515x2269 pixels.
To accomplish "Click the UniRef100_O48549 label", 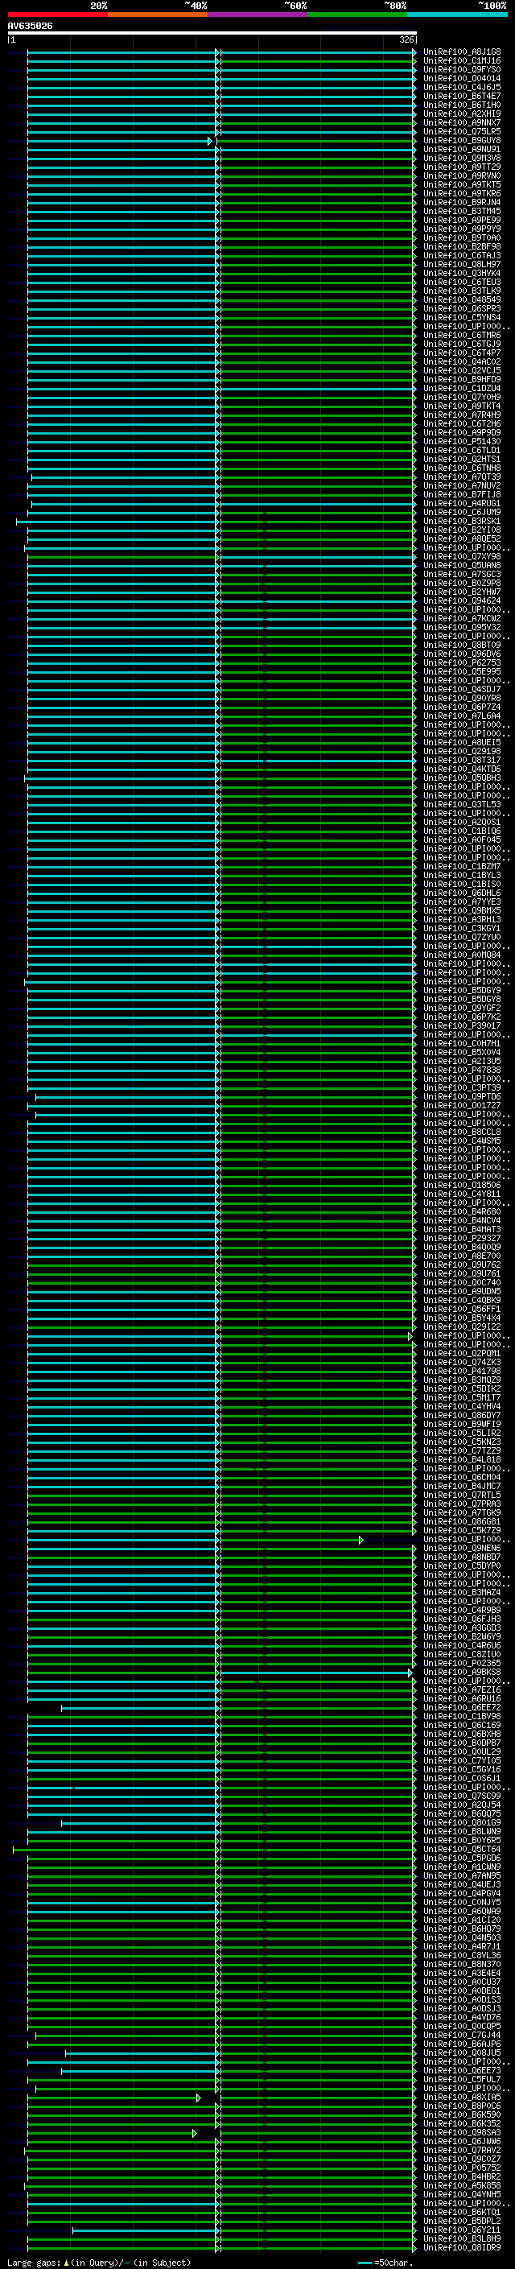I will [x=462, y=299].
